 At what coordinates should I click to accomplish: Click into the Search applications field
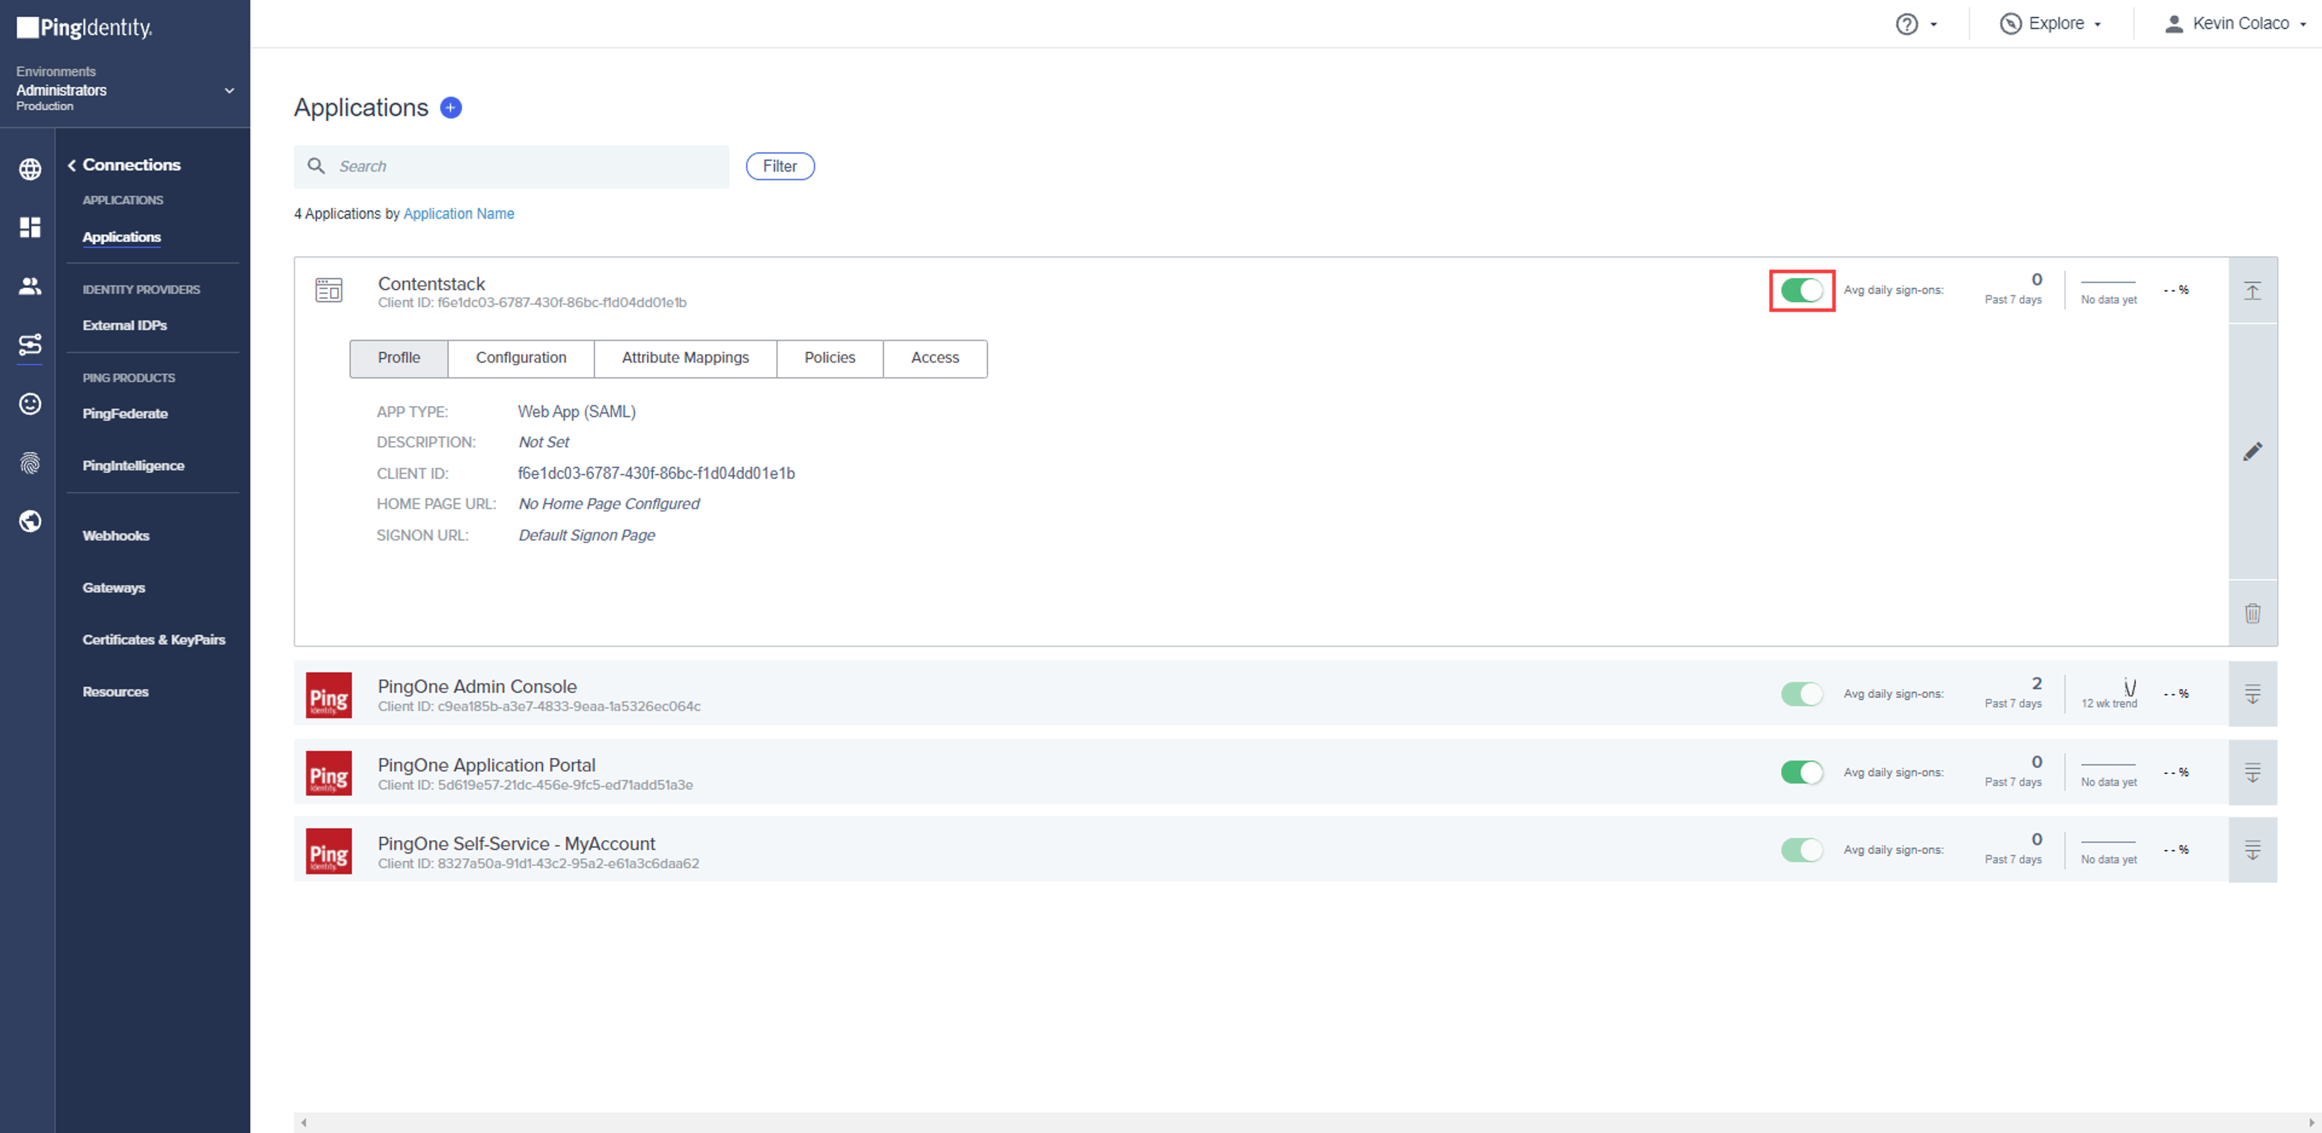coord(511,167)
